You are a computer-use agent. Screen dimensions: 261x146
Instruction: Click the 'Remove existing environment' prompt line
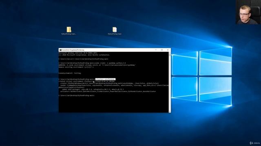pos(76,67)
